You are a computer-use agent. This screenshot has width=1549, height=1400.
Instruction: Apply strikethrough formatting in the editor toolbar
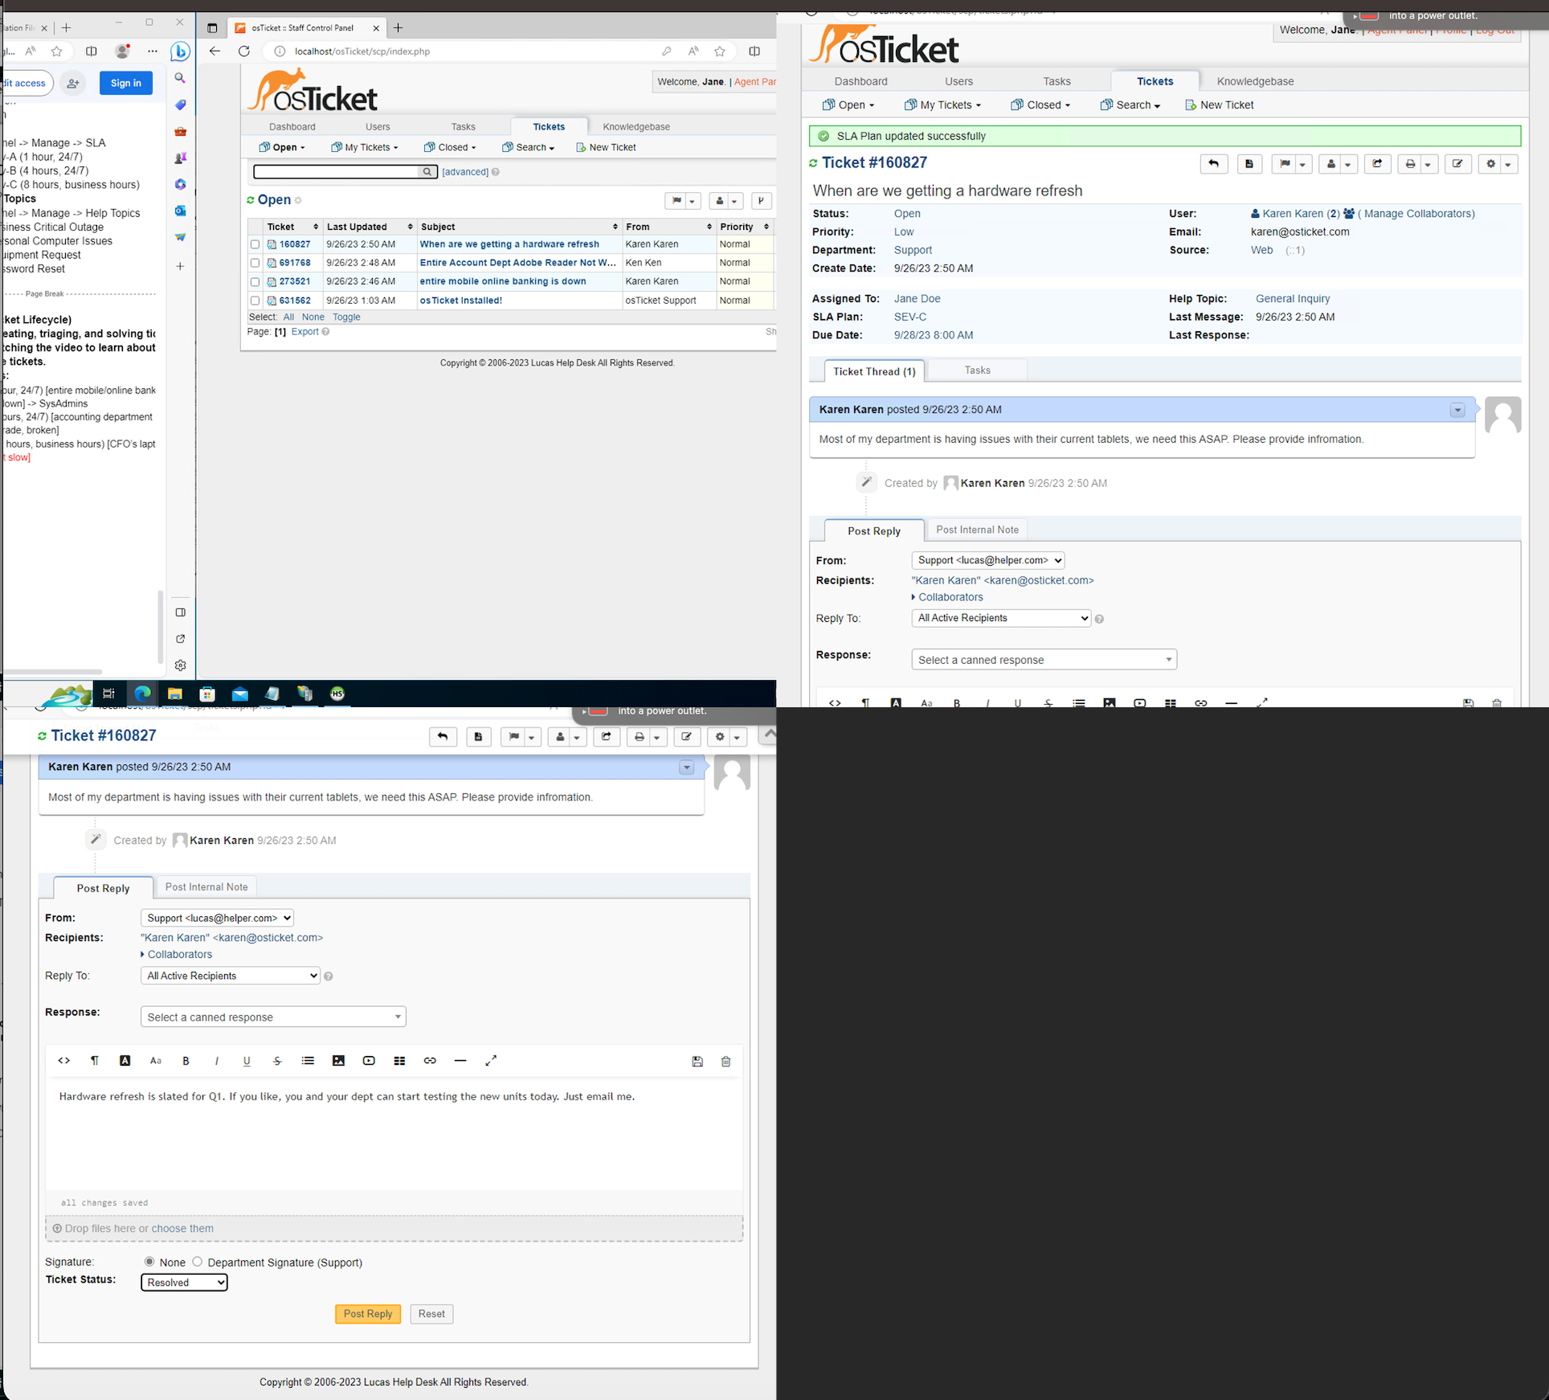pos(277,1061)
